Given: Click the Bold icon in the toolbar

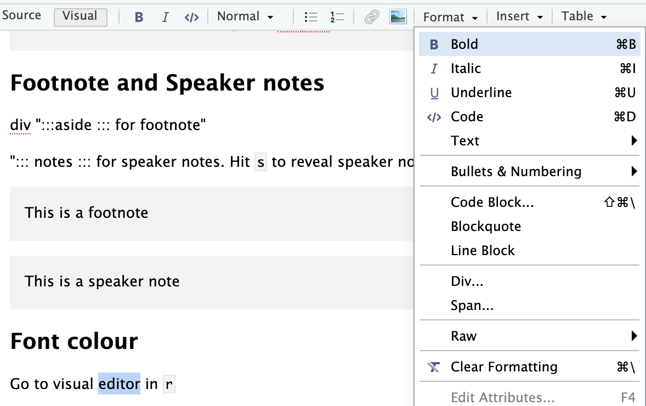Looking at the screenshot, I should pyautogui.click(x=139, y=17).
